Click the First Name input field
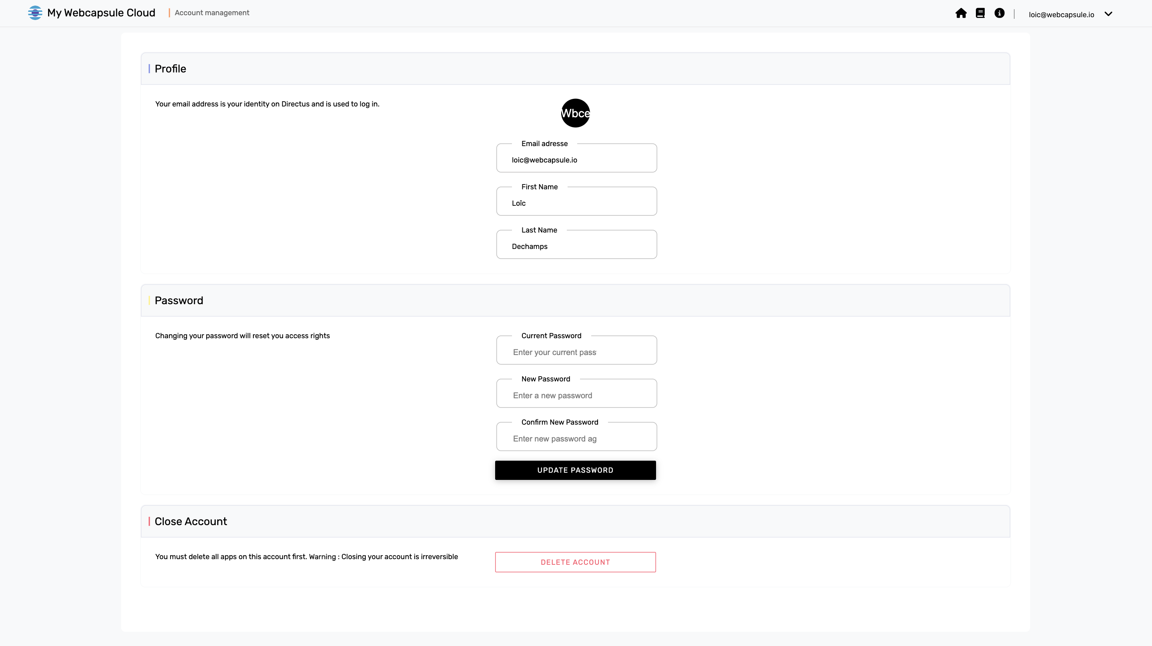Viewport: 1152px width, 646px height. click(x=576, y=203)
